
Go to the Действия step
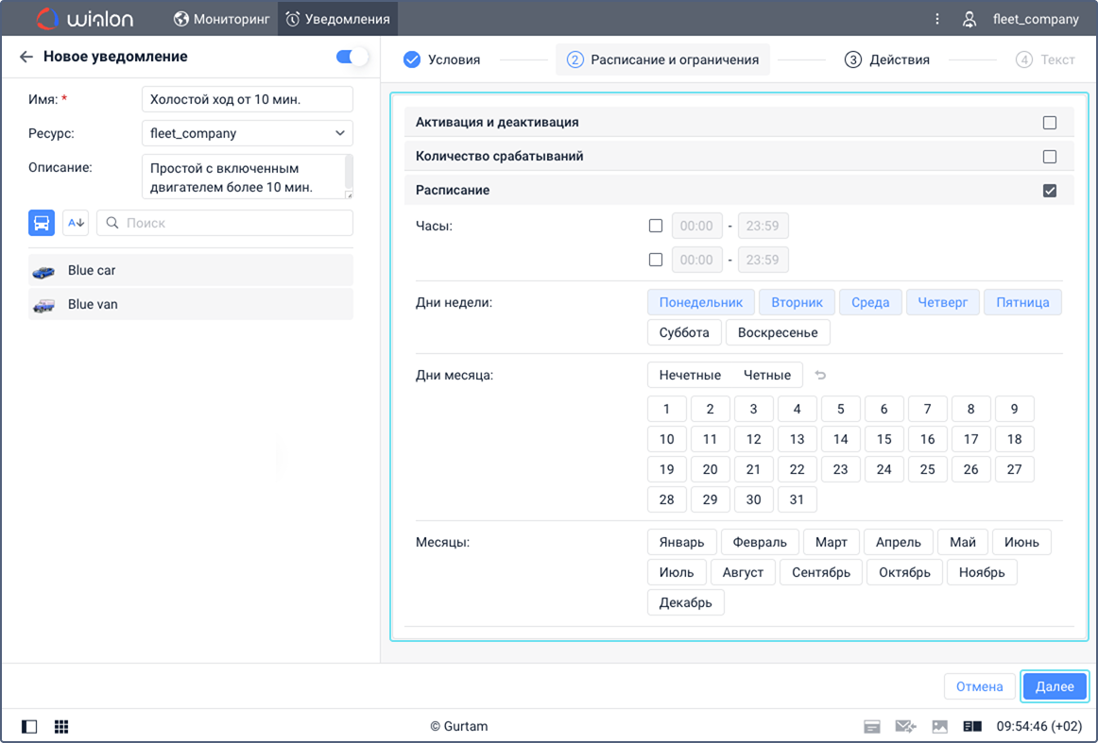tap(886, 59)
